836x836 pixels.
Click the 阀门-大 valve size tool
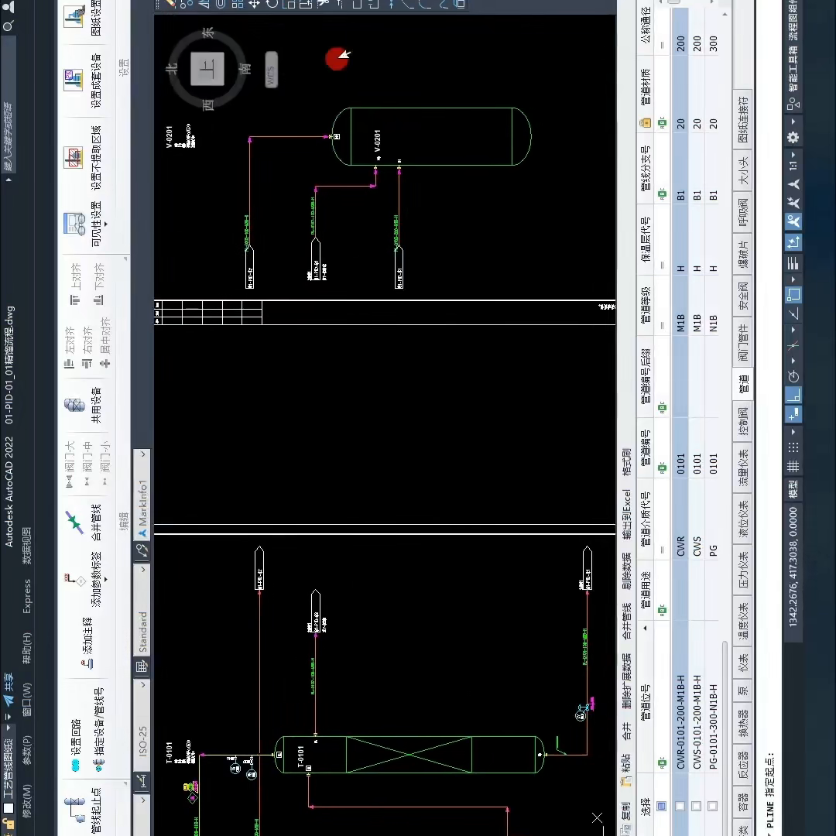pyautogui.click(x=70, y=464)
